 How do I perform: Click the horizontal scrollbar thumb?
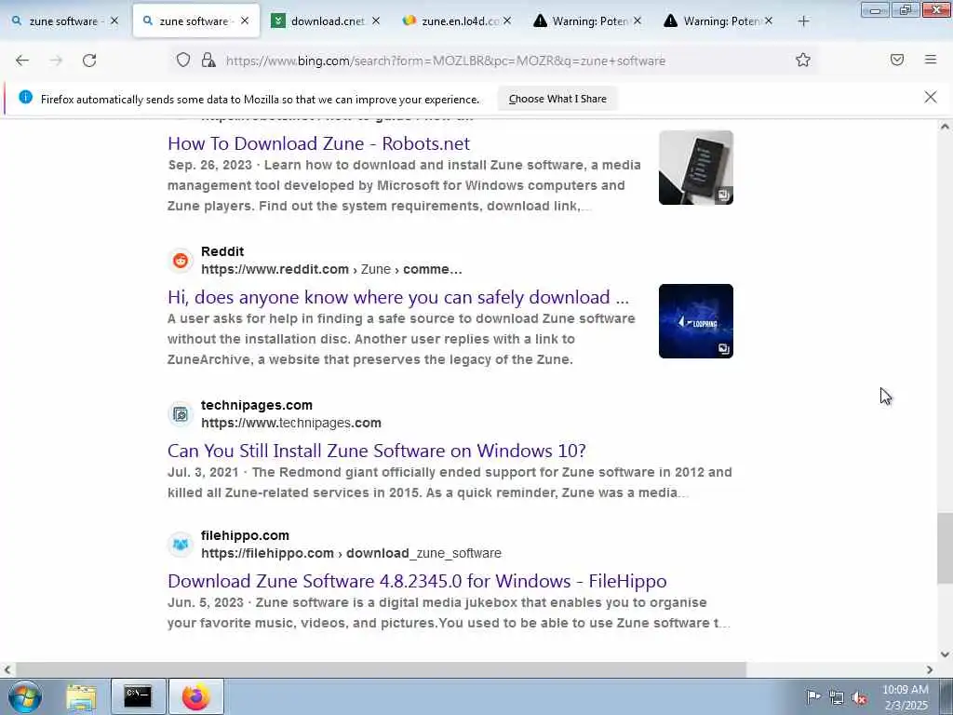(x=381, y=669)
